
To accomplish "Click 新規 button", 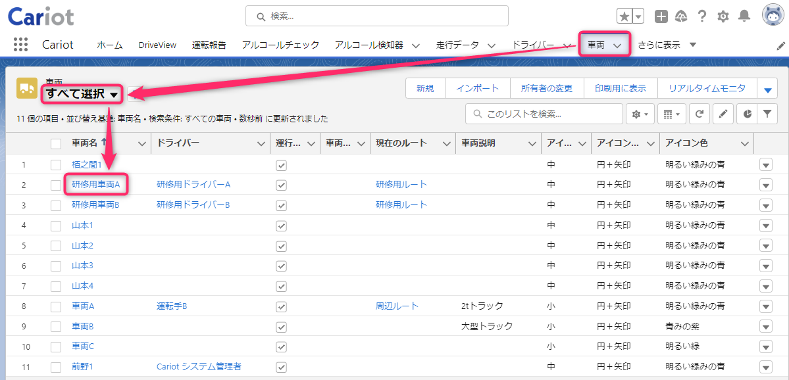I will click(x=425, y=89).
